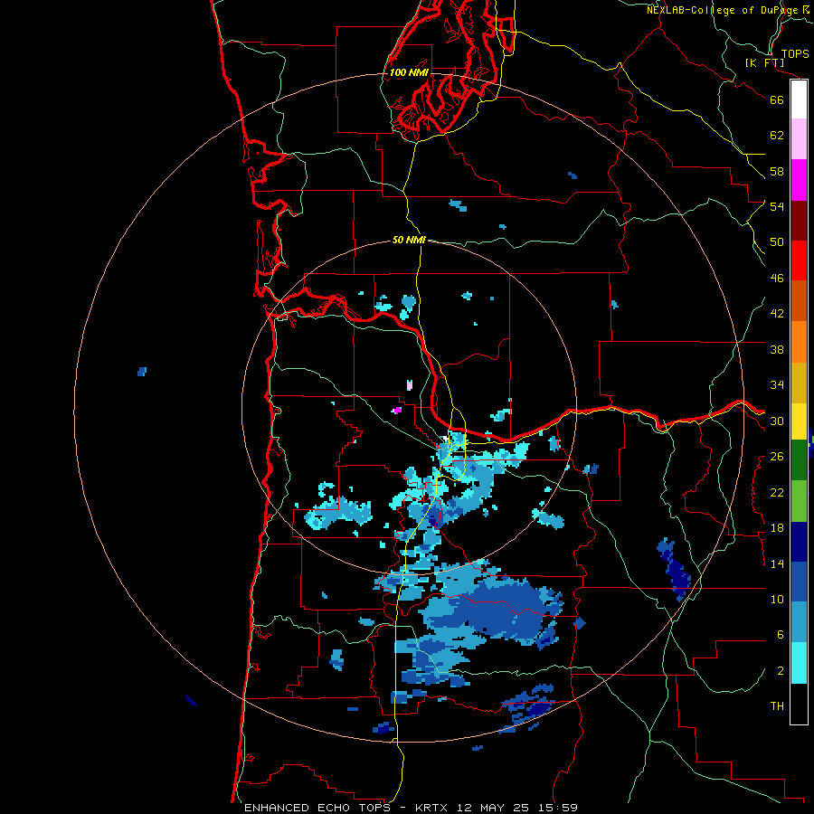Click the legend value 38
This screenshot has height=814, width=814.
(x=777, y=349)
